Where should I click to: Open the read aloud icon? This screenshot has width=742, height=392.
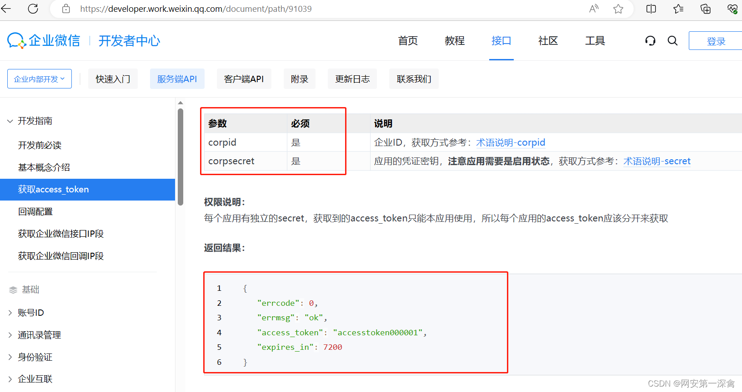594,9
